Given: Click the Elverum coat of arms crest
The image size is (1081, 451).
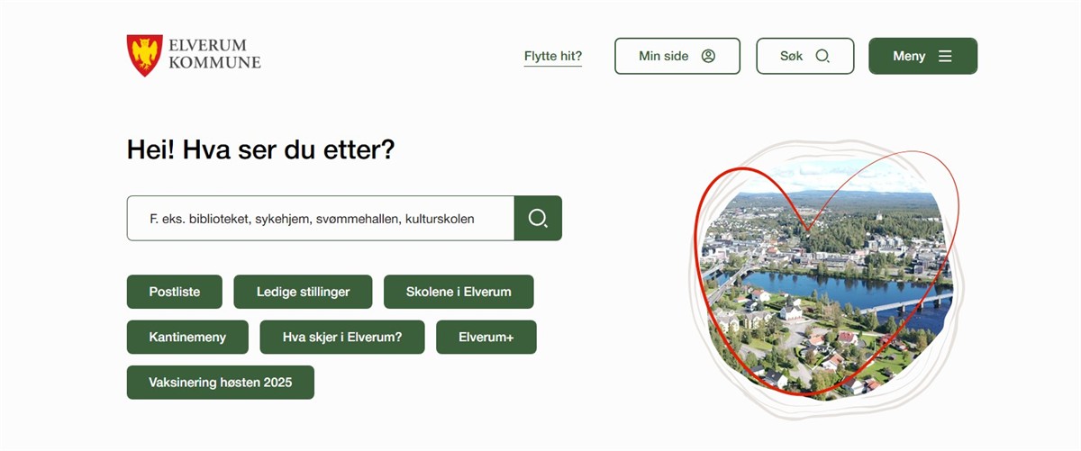Looking at the screenshot, I should (x=145, y=56).
